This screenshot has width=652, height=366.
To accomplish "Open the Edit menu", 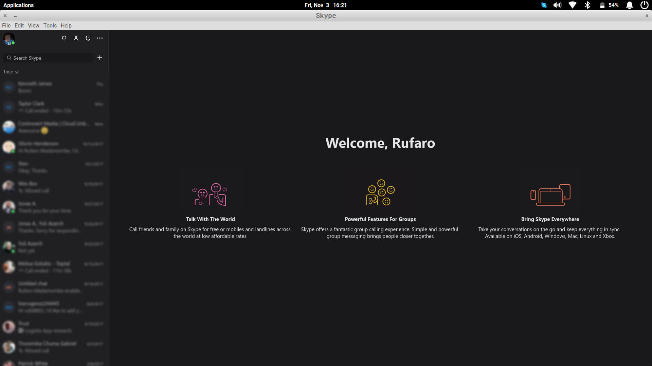I will click(19, 25).
